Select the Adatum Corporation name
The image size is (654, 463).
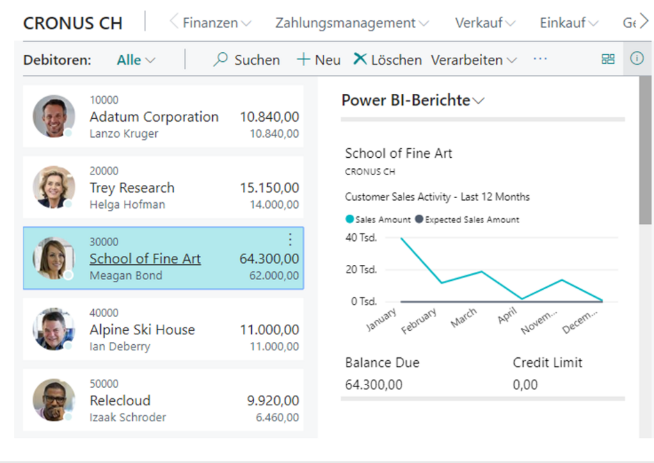154,117
